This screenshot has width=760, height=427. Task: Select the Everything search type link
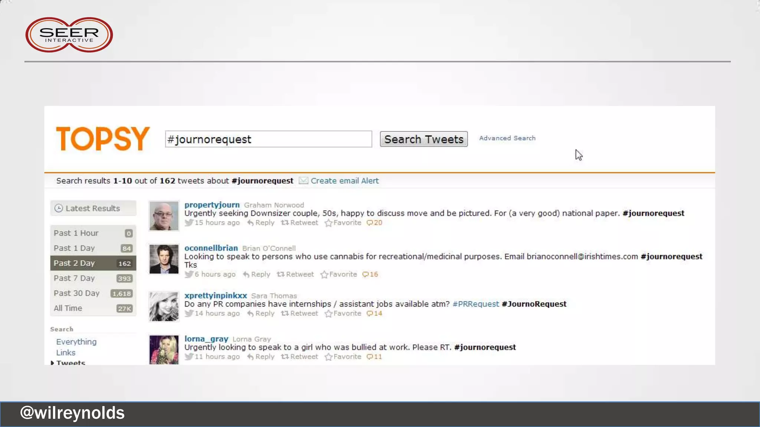pyautogui.click(x=76, y=342)
